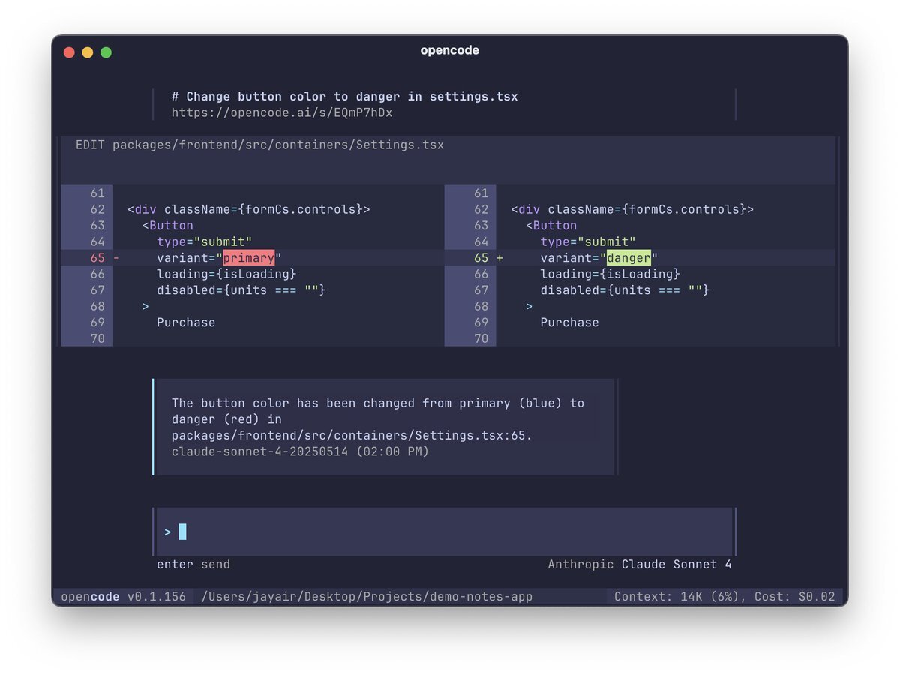This screenshot has height=675, width=900.
Task: Click the Context 14K and Cost status entry
Action: (x=724, y=597)
